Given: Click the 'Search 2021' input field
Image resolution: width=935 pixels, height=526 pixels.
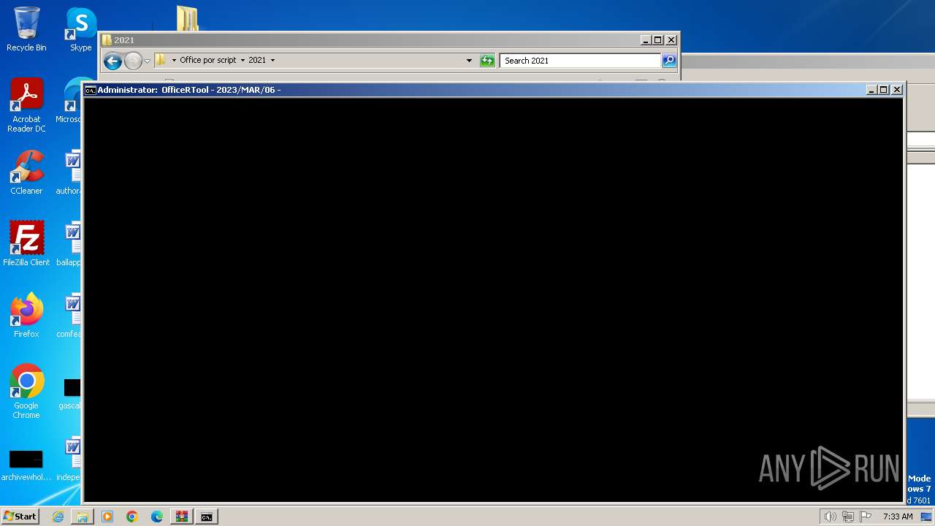Looking at the screenshot, I should pos(581,61).
